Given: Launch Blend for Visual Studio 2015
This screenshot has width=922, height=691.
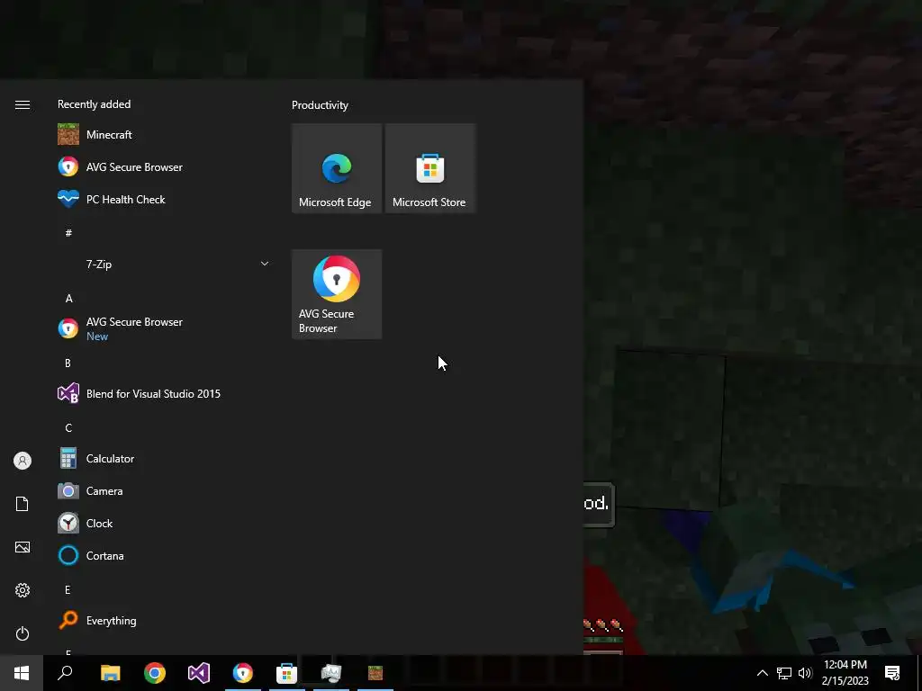Looking at the screenshot, I should point(165,394).
